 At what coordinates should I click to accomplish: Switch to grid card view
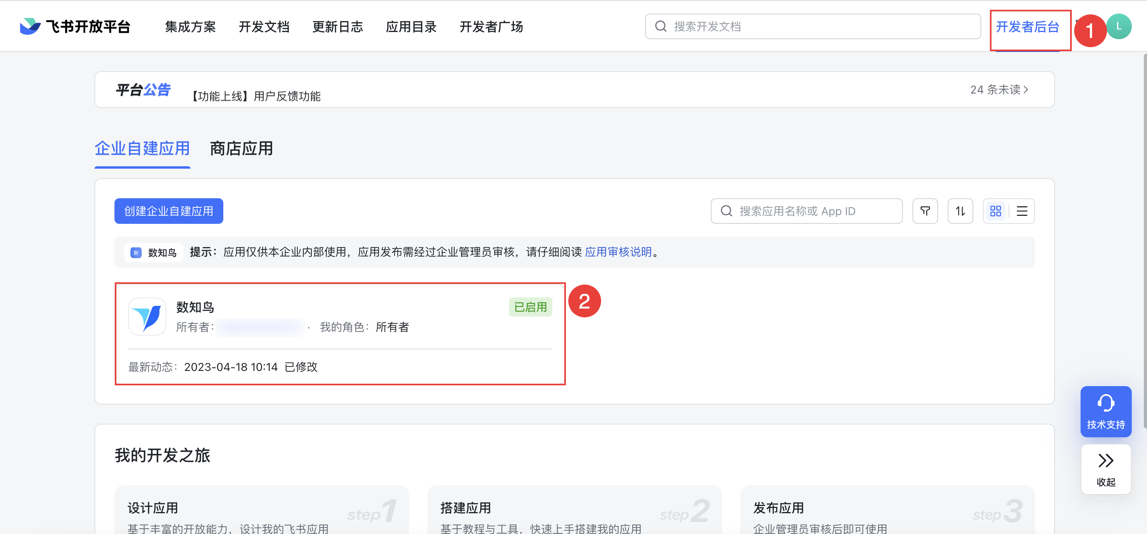coord(996,211)
